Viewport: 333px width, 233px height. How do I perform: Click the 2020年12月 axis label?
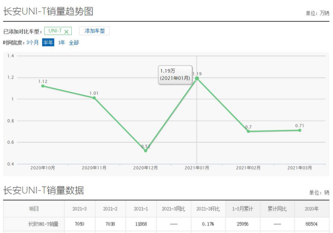click(x=146, y=168)
